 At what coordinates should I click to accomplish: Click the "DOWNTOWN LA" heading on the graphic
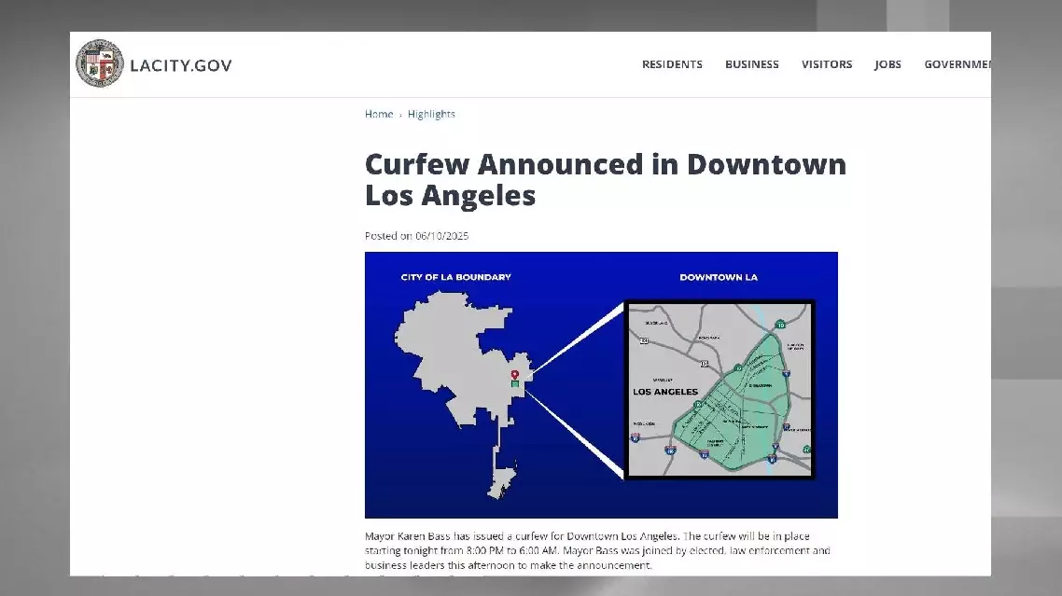pyautogui.click(x=719, y=277)
